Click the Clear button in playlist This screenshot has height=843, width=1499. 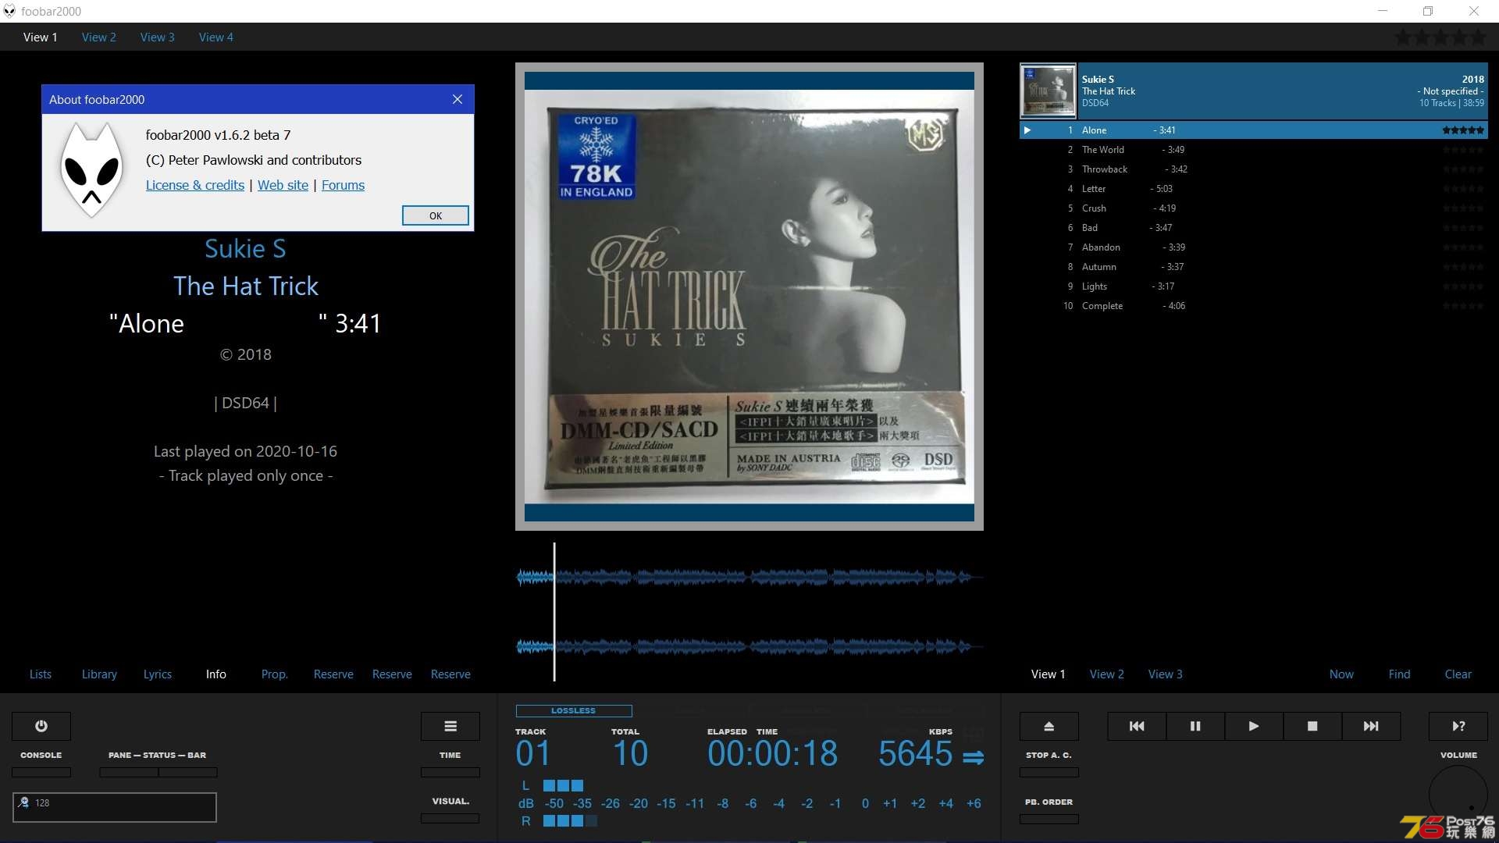click(1458, 674)
